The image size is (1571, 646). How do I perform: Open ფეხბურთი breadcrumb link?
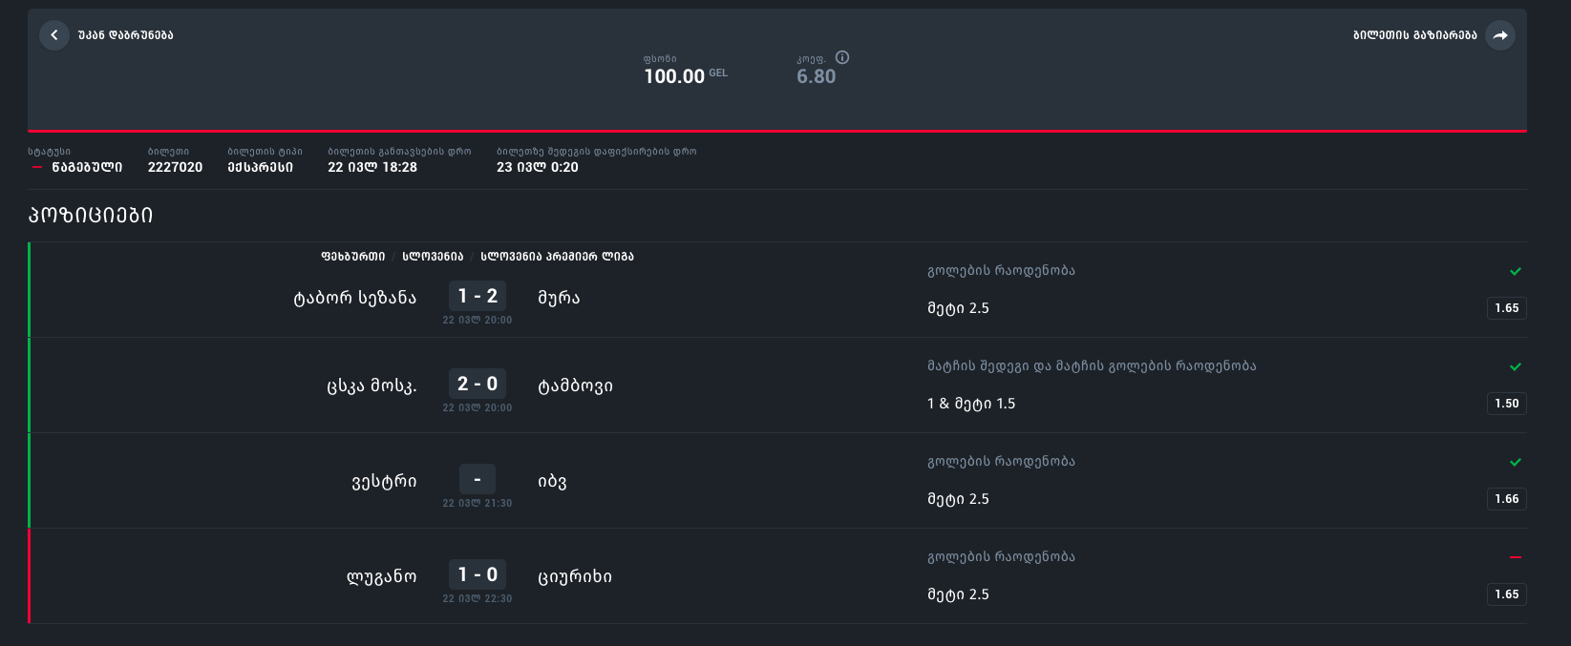click(x=353, y=257)
